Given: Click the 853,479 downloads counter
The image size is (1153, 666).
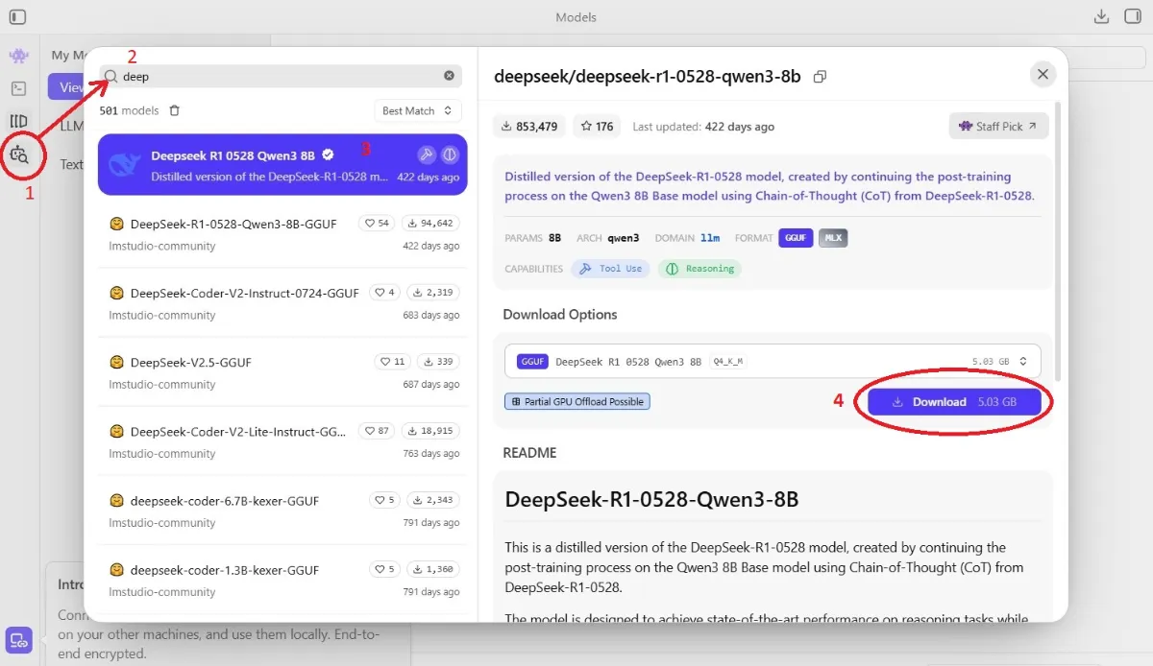Looking at the screenshot, I should [x=531, y=127].
